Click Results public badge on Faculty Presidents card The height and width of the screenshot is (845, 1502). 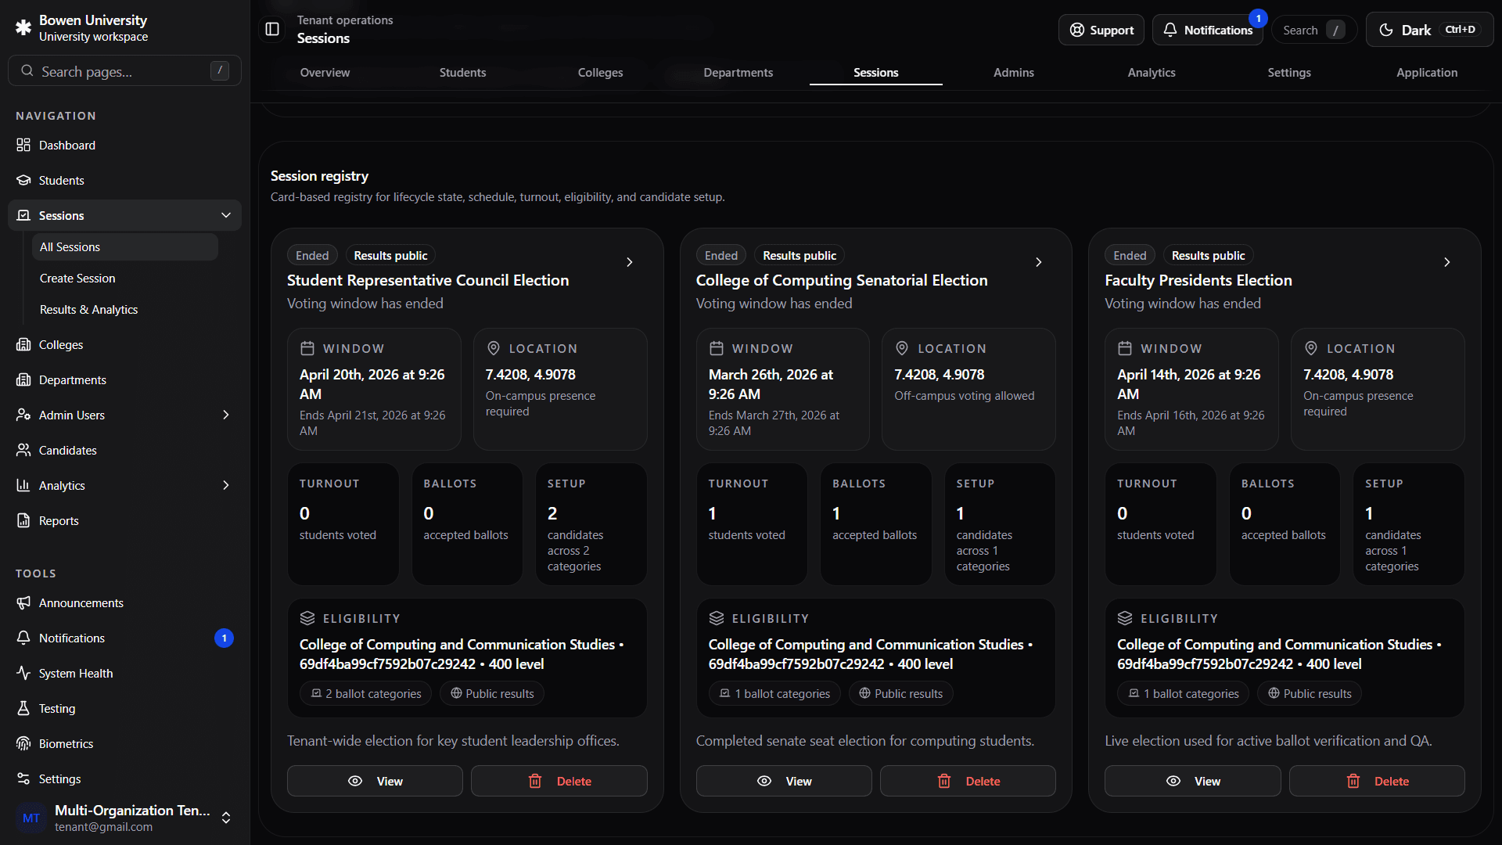click(1208, 255)
